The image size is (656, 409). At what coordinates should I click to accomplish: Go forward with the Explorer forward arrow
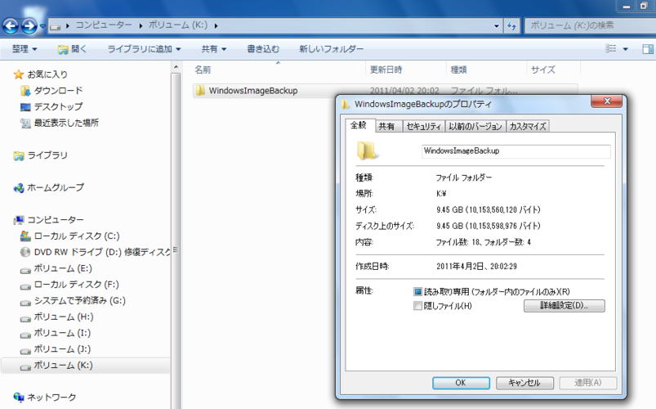[29, 26]
